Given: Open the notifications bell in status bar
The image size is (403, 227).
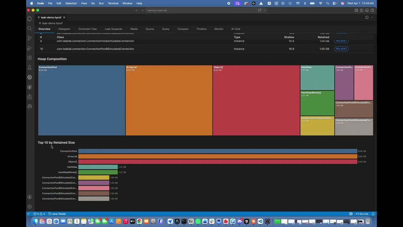Looking at the screenshot, I should click(x=373, y=214).
